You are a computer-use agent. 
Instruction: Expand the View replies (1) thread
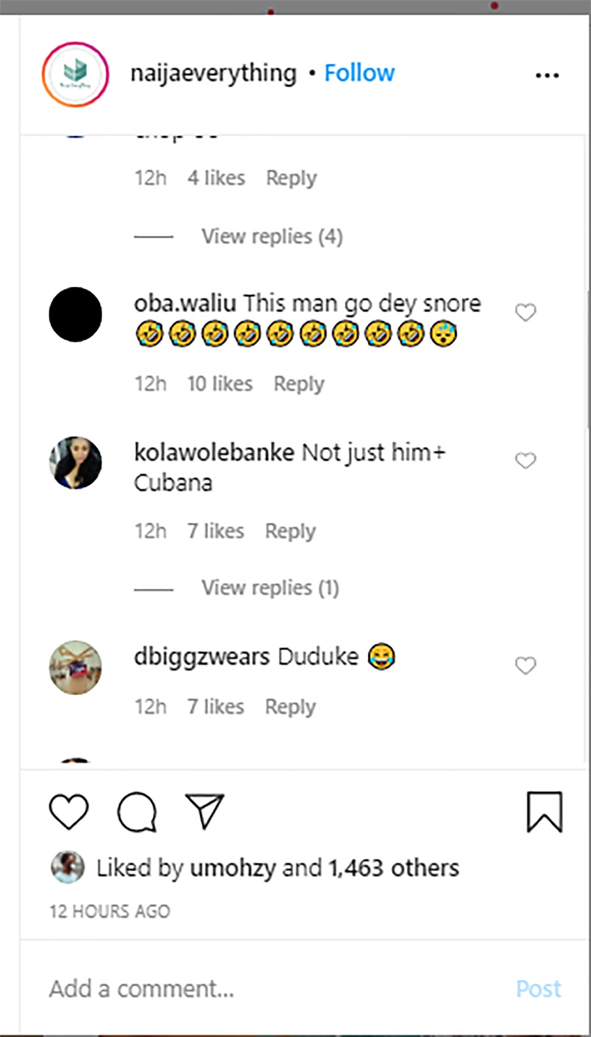270,588
